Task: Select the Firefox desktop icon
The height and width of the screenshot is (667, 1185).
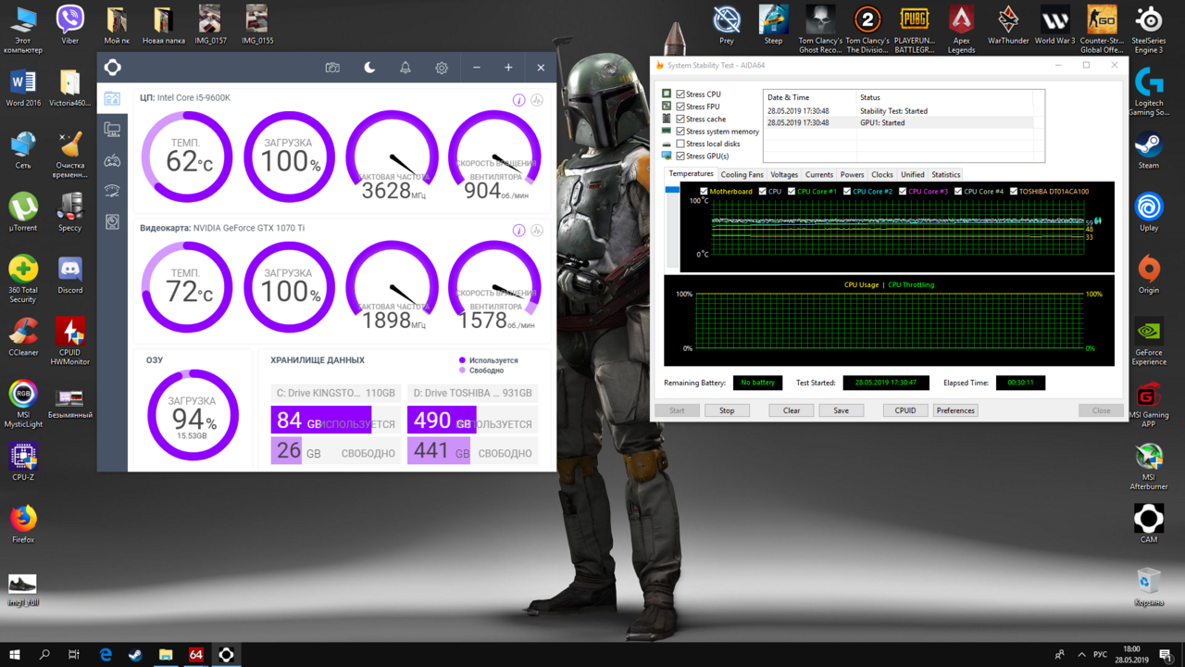Action: click(23, 523)
